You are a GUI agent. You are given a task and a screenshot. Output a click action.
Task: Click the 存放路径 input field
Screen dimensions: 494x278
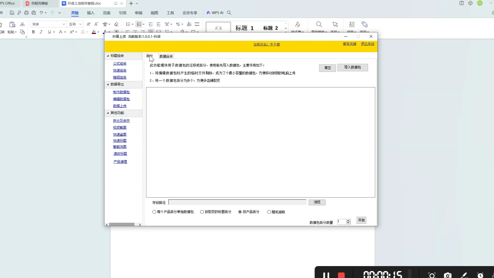coord(237,202)
